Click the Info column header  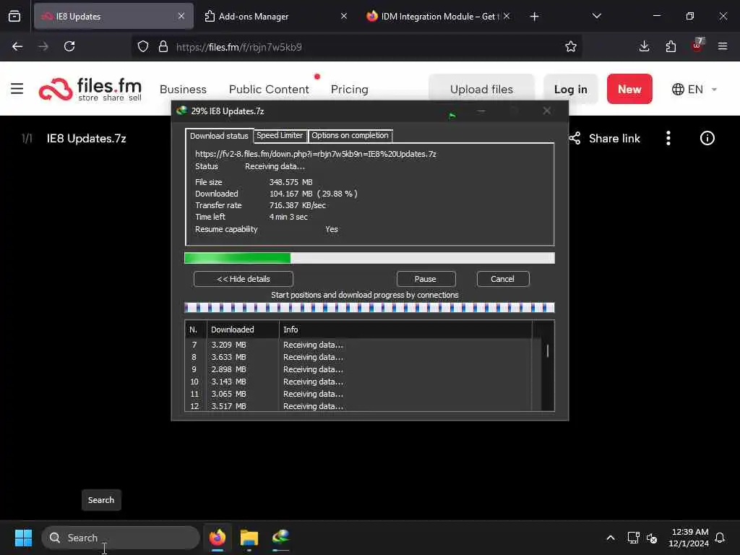(x=405, y=330)
